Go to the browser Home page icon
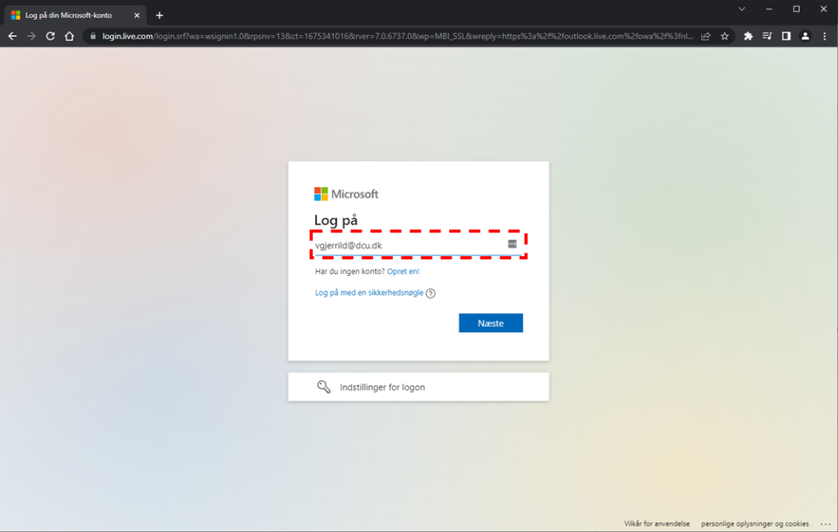Image resolution: width=838 pixels, height=532 pixels. (x=70, y=36)
